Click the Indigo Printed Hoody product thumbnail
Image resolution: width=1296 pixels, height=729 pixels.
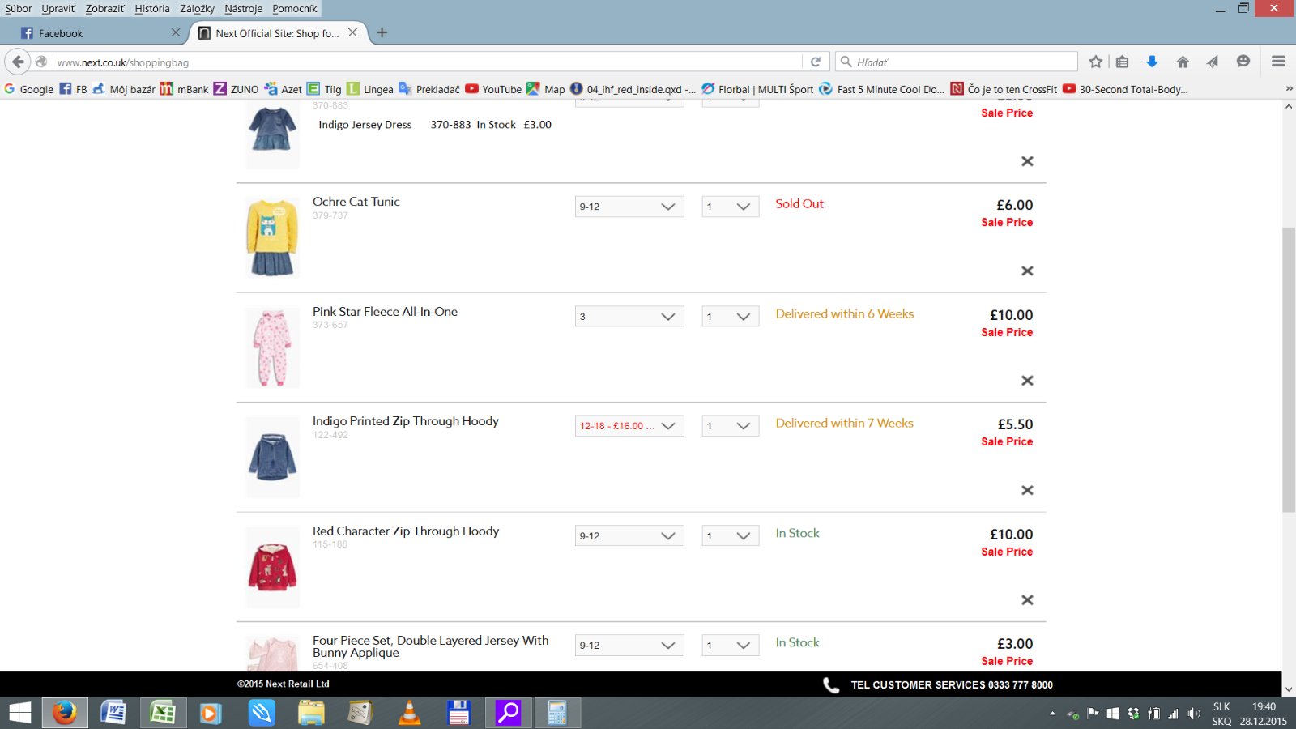pos(272,458)
